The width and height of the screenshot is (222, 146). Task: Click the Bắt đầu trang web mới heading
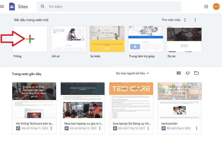click(31, 20)
